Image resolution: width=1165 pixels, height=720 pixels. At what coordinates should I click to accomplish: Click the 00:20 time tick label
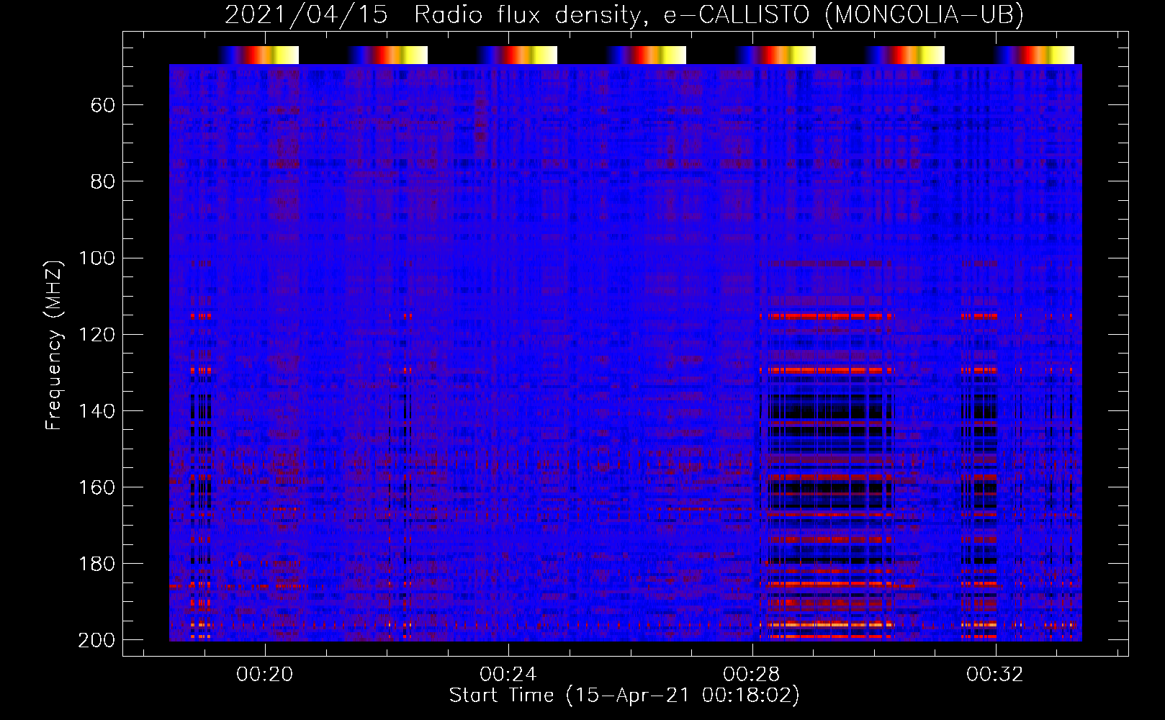click(x=265, y=674)
